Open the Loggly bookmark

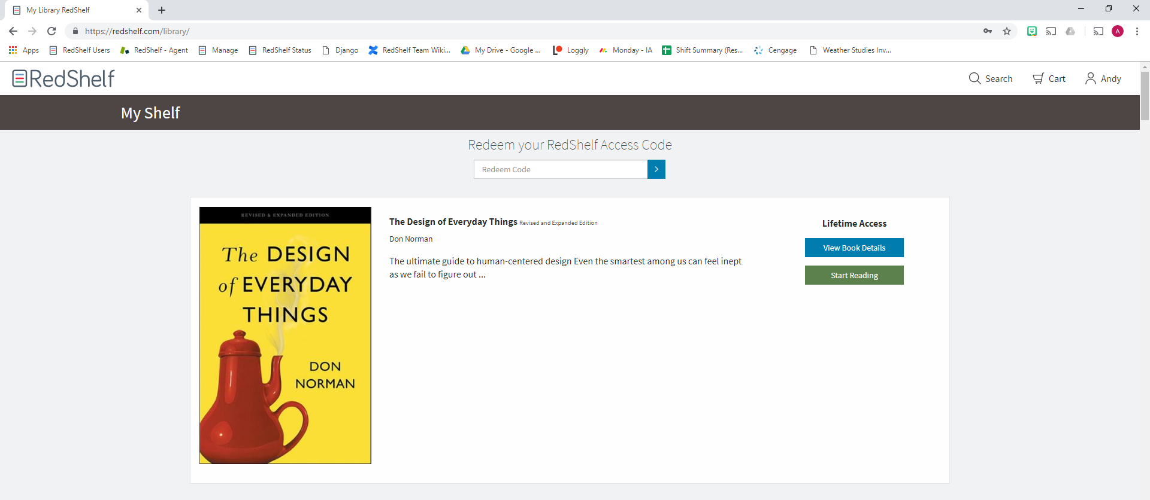(x=571, y=50)
